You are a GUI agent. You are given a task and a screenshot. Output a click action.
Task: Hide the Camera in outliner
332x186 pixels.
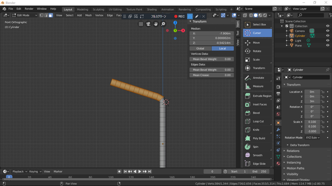point(328,31)
